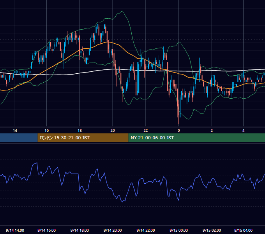Select the 14 hour label on price chart
Image resolution: width=265 pixels, height=234 pixels.
15,131
